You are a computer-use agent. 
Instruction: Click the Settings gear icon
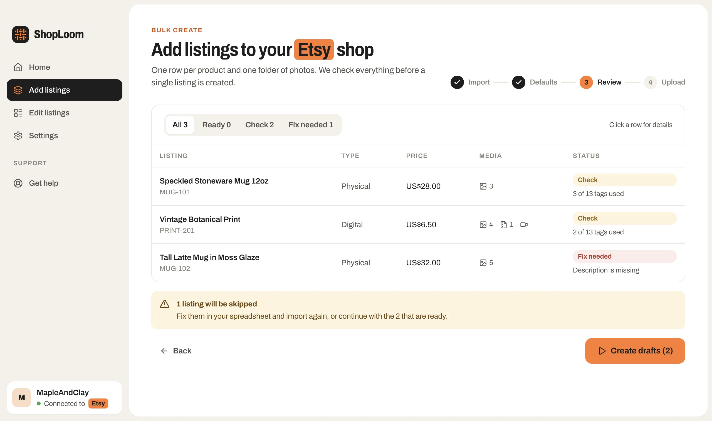coord(18,136)
